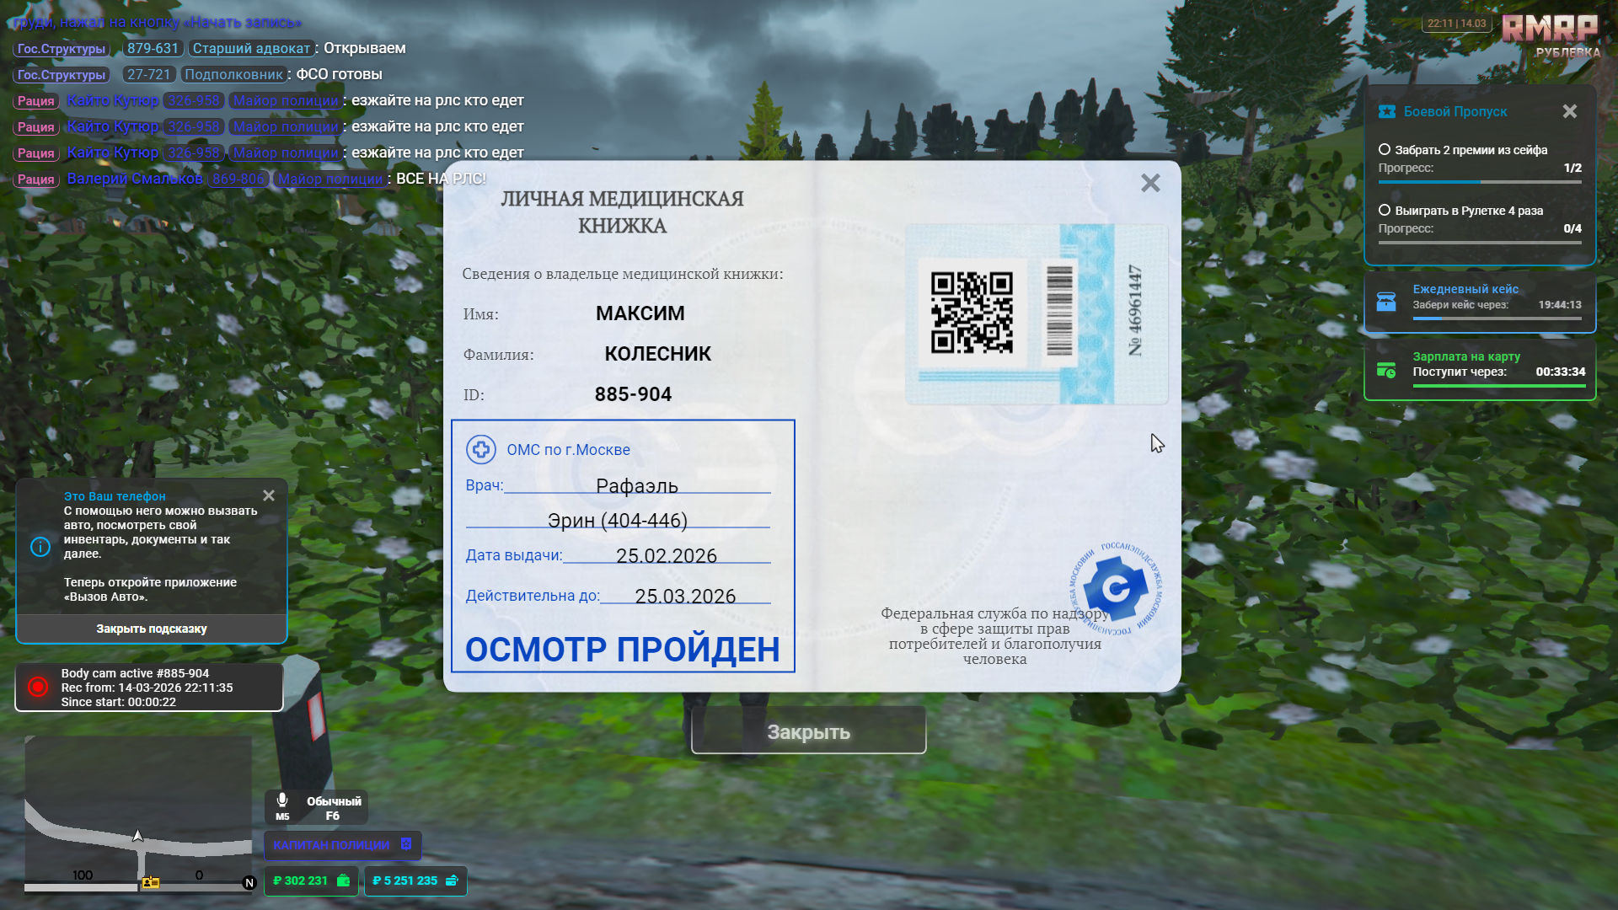Click the Battle Pass star icon

tap(1386, 112)
